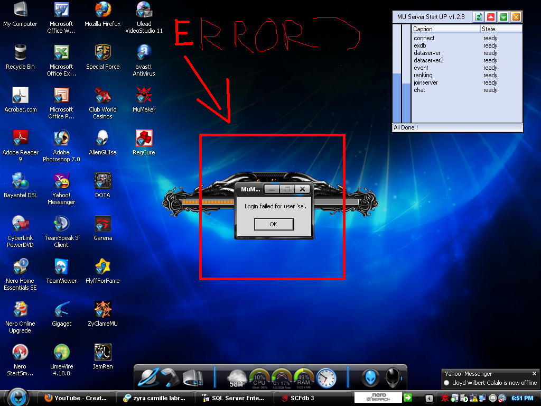Click the green refresh icon in MU Server Start UP
541x406 pixels.
[479, 17]
